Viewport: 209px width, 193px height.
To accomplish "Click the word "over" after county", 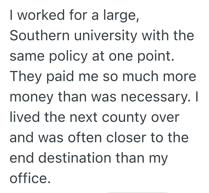I will tap(167, 117).
